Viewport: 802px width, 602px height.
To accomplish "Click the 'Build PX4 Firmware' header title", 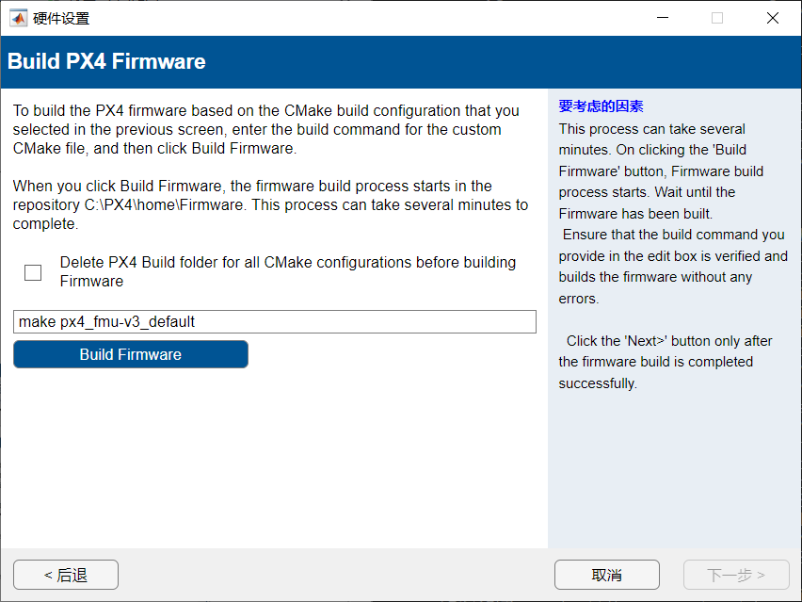I will (x=106, y=62).
